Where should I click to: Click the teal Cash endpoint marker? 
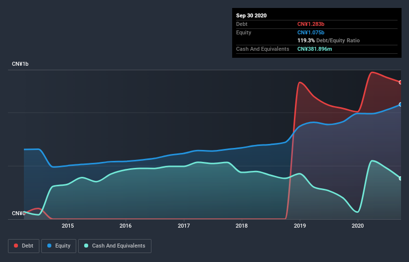pyautogui.click(x=401, y=179)
